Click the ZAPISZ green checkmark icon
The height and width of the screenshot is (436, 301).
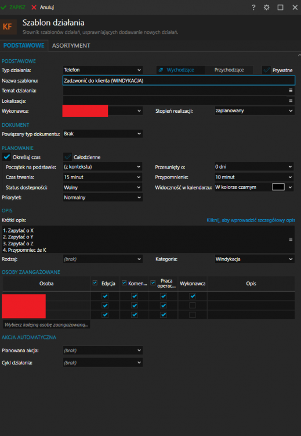click(3, 8)
